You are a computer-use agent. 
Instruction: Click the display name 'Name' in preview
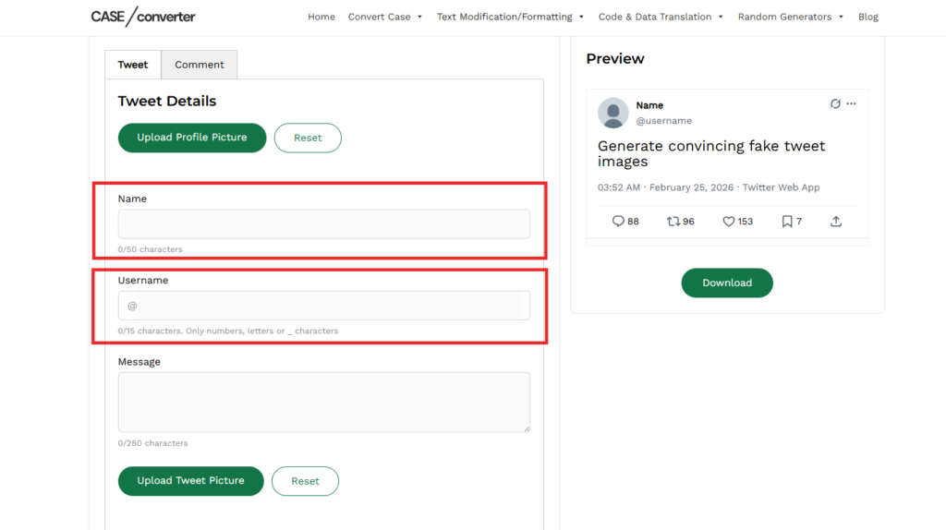(x=649, y=105)
